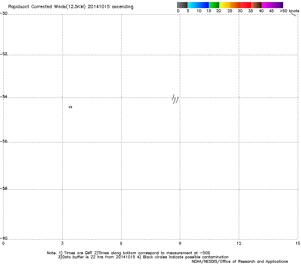Click the black contamination circle marker
The image size is (301, 264).
[70, 107]
